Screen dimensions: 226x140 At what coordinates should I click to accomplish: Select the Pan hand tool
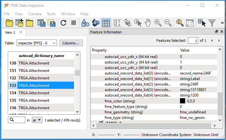click(x=148, y=23)
